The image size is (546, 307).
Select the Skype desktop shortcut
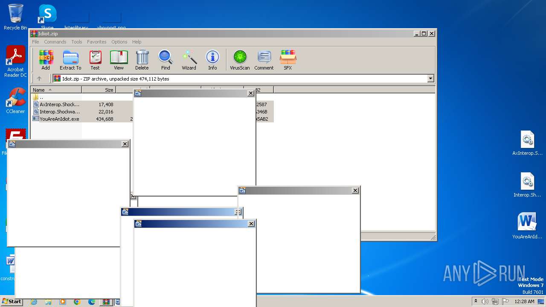coord(47,17)
